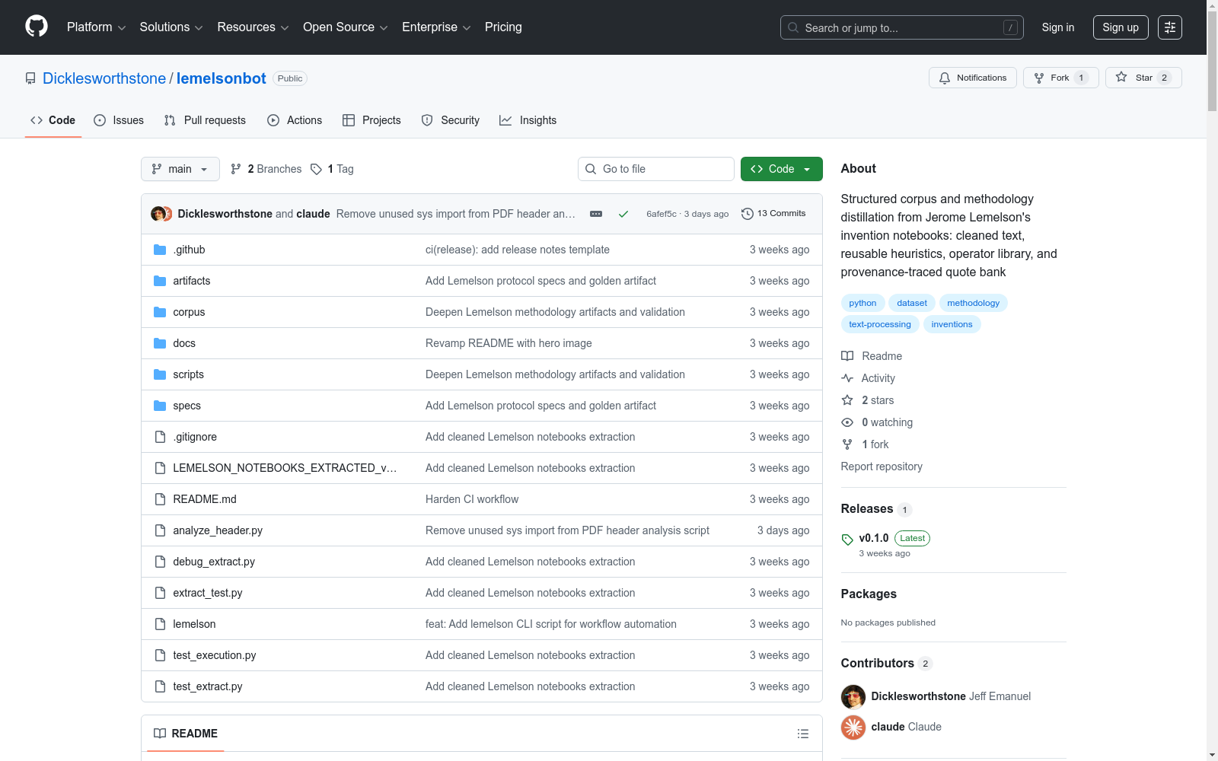This screenshot has width=1218, height=761.
Task: Click the v0.1.0 release tag icon
Action: 847,539
